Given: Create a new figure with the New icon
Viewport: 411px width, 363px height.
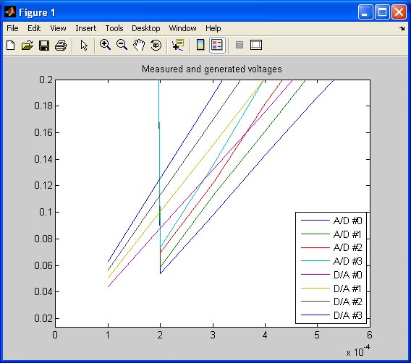Looking at the screenshot, I should coord(10,46).
